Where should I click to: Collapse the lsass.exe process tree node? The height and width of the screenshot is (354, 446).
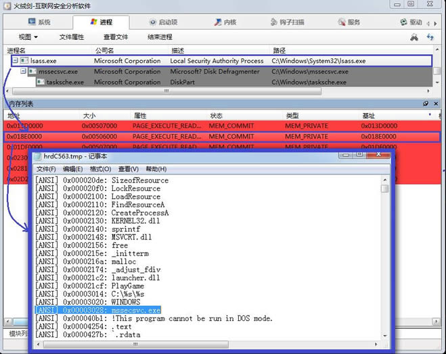coord(14,61)
